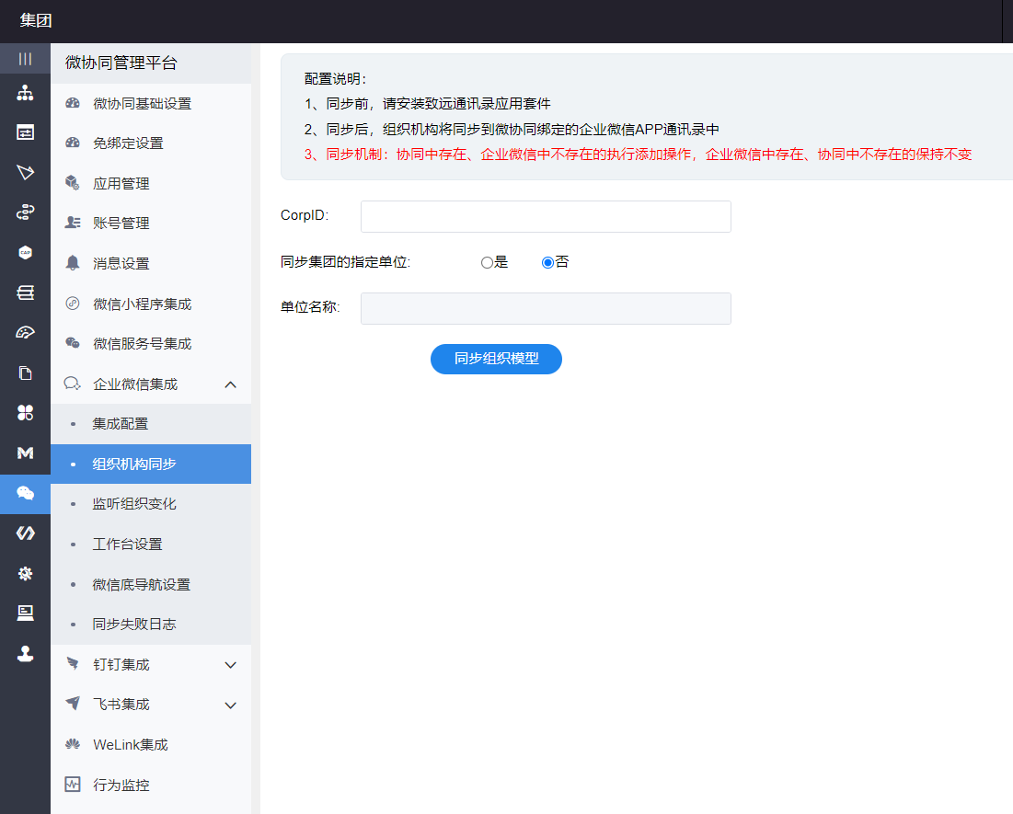Open the 集成配置 submenu item
Viewport: 1013px width, 814px height.
(x=121, y=424)
